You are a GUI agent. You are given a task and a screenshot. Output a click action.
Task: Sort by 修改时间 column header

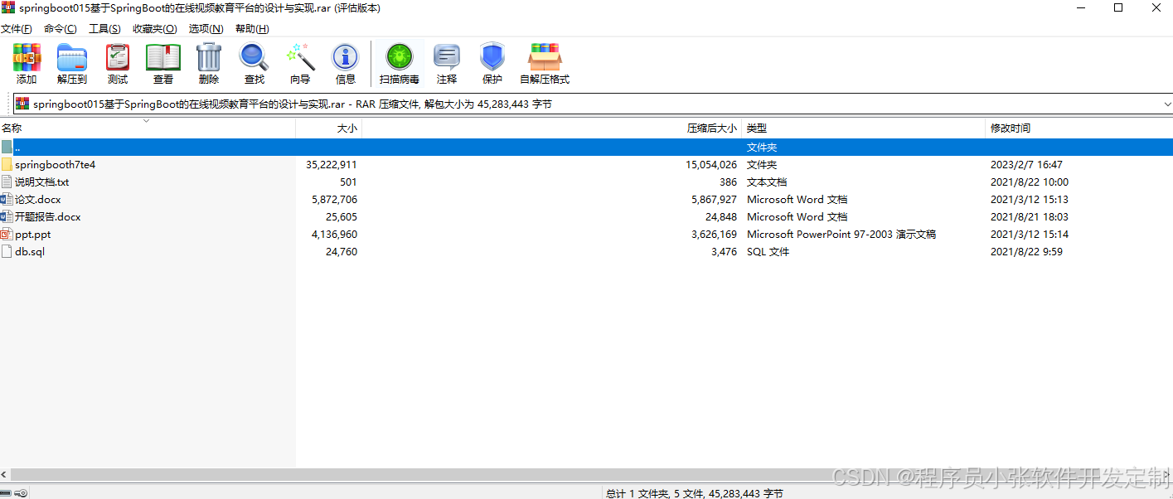(1079, 128)
